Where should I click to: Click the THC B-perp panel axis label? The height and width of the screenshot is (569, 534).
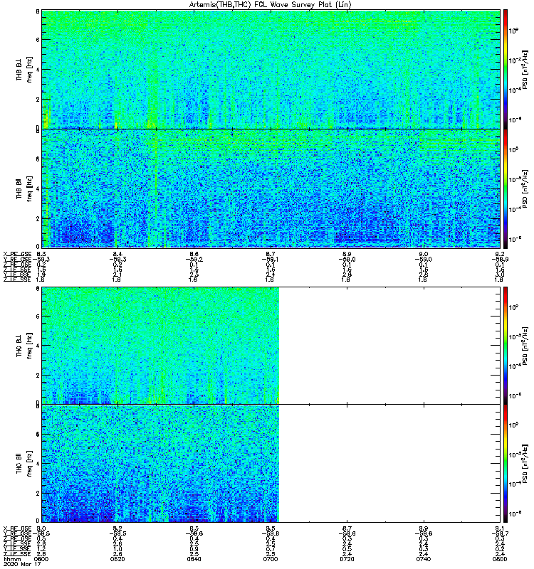[x=23, y=346]
